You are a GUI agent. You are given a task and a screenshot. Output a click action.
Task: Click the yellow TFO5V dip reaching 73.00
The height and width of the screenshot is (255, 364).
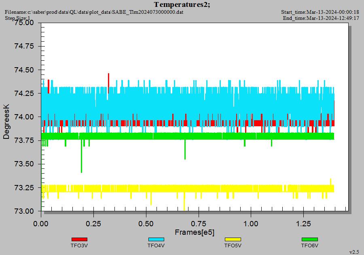[x=184, y=201]
